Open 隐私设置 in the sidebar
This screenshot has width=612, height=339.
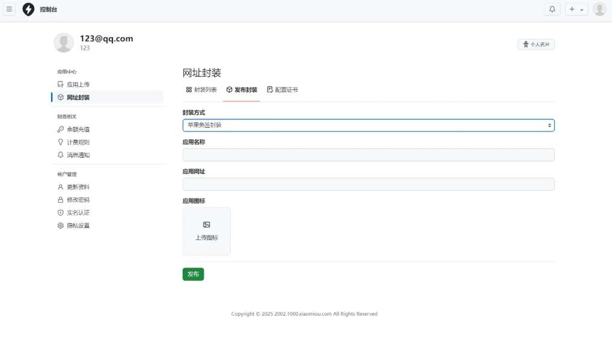pyautogui.click(x=78, y=226)
